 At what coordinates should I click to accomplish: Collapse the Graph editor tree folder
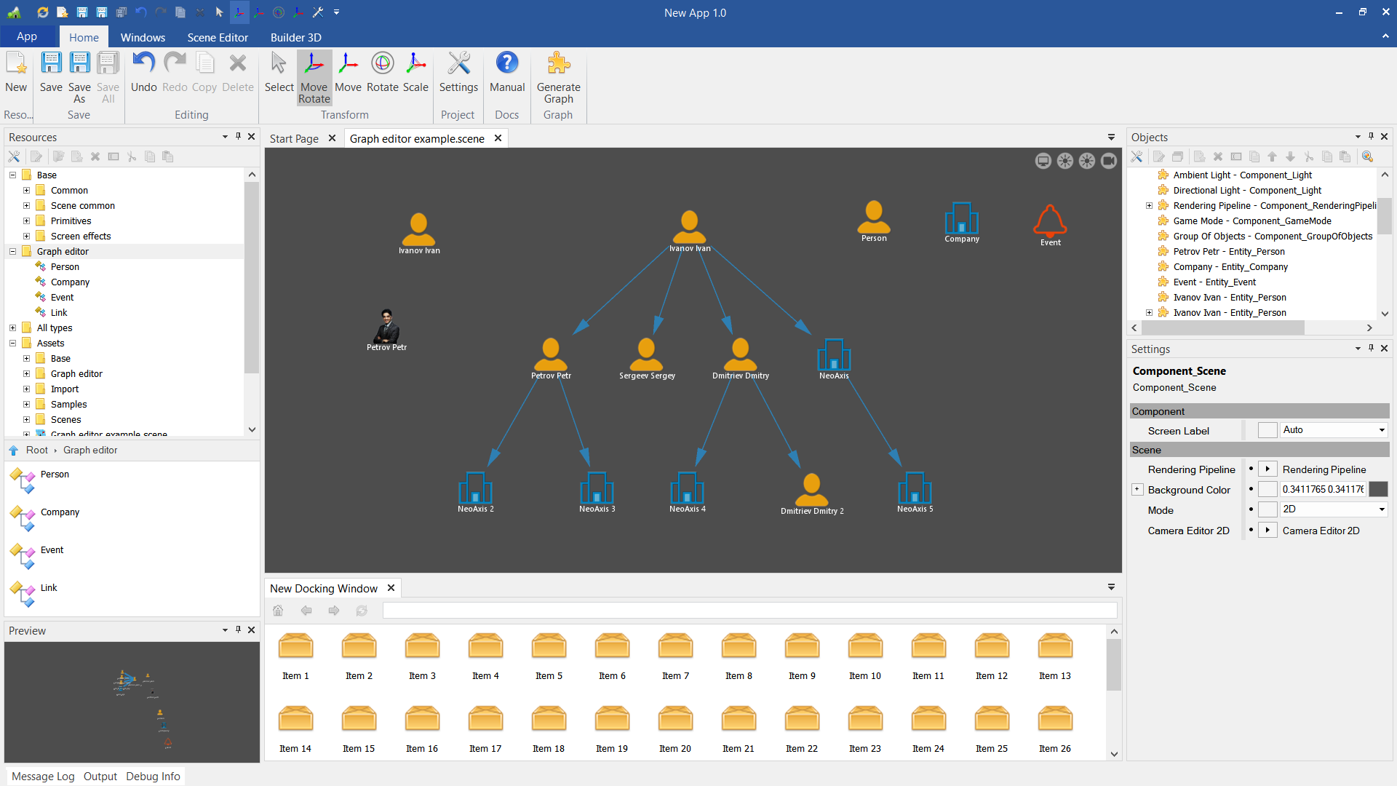point(12,251)
